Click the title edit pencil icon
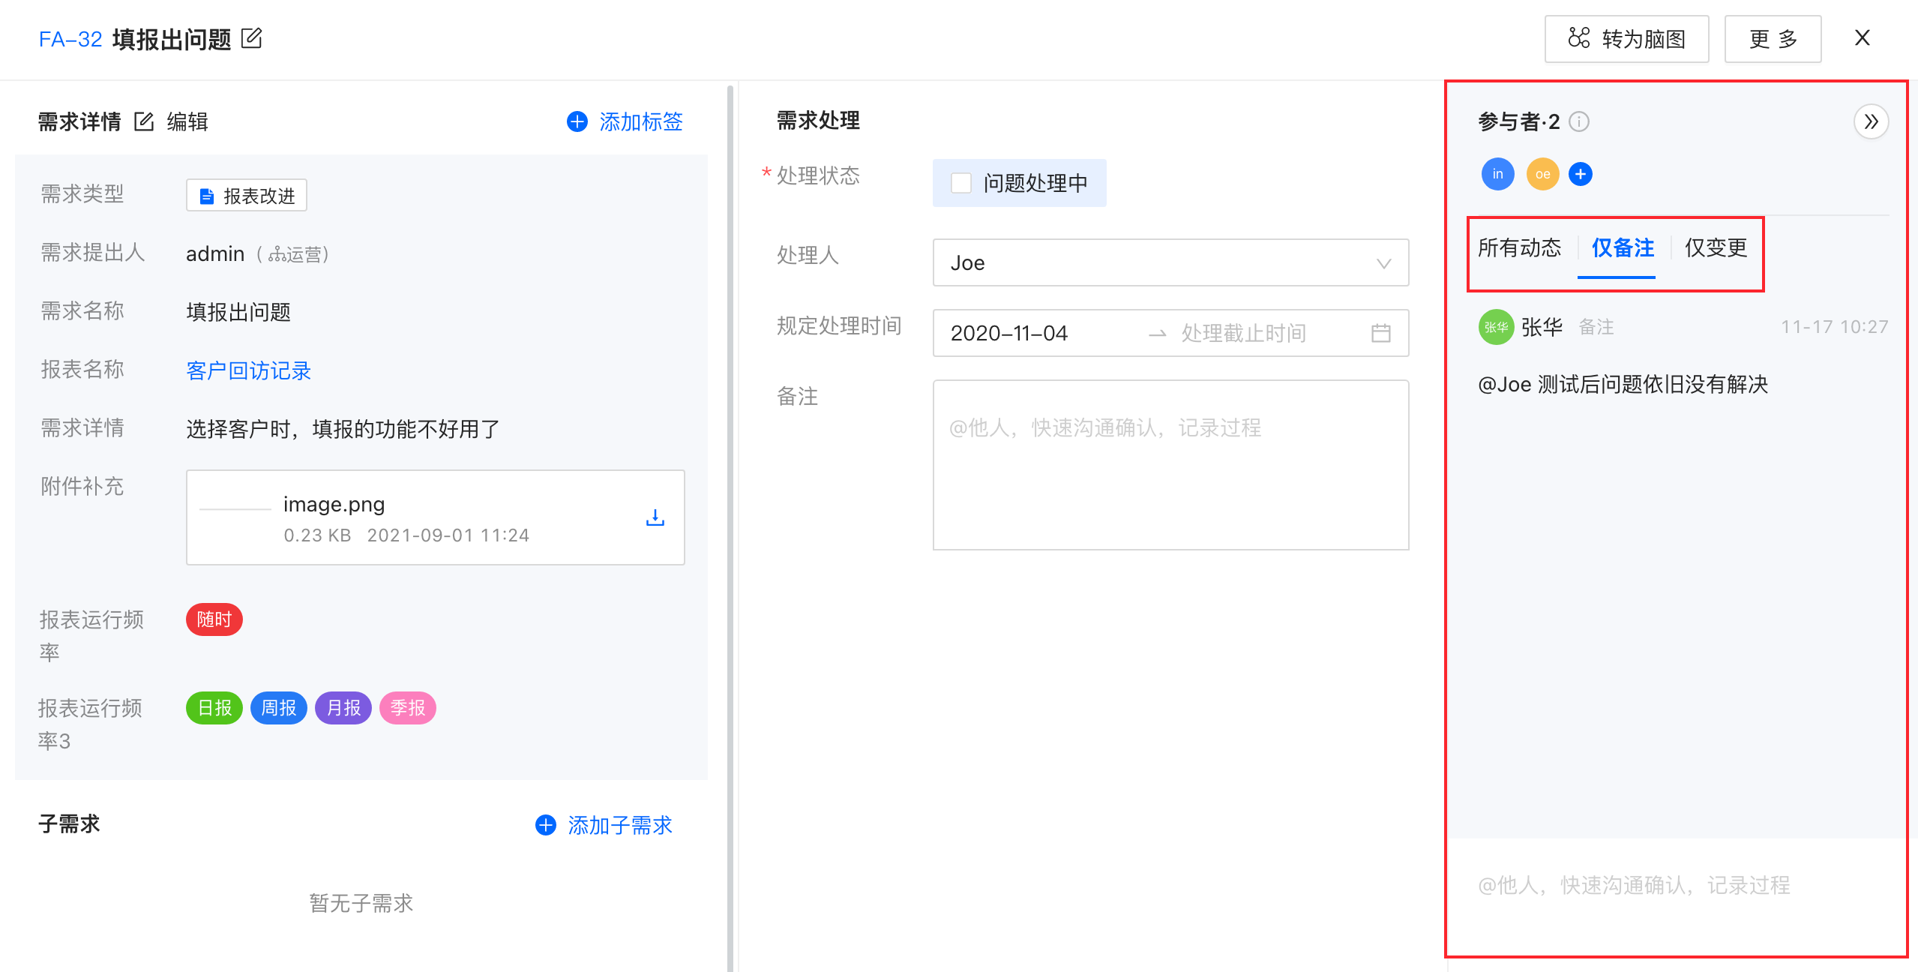The width and height of the screenshot is (1918, 972). coord(252,38)
